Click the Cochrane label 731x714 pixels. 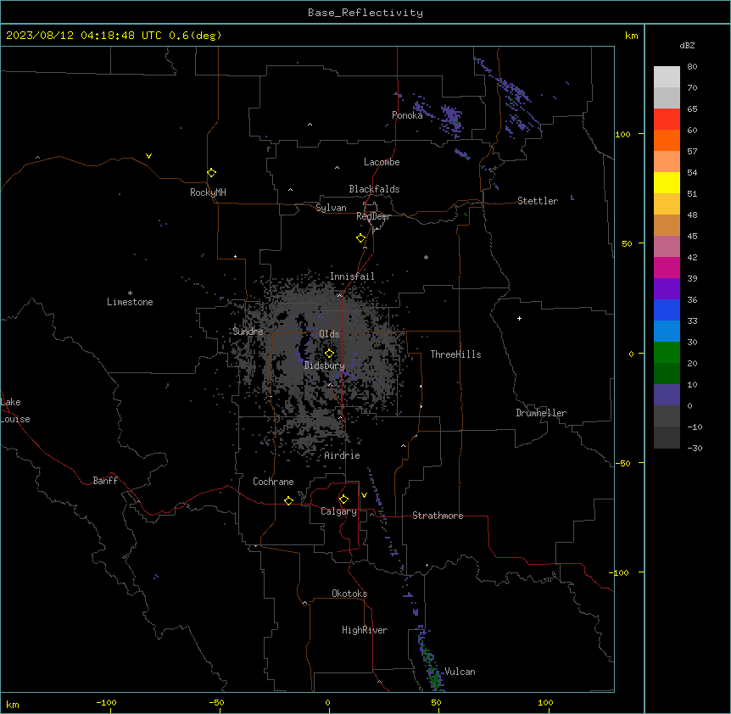(x=273, y=482)
